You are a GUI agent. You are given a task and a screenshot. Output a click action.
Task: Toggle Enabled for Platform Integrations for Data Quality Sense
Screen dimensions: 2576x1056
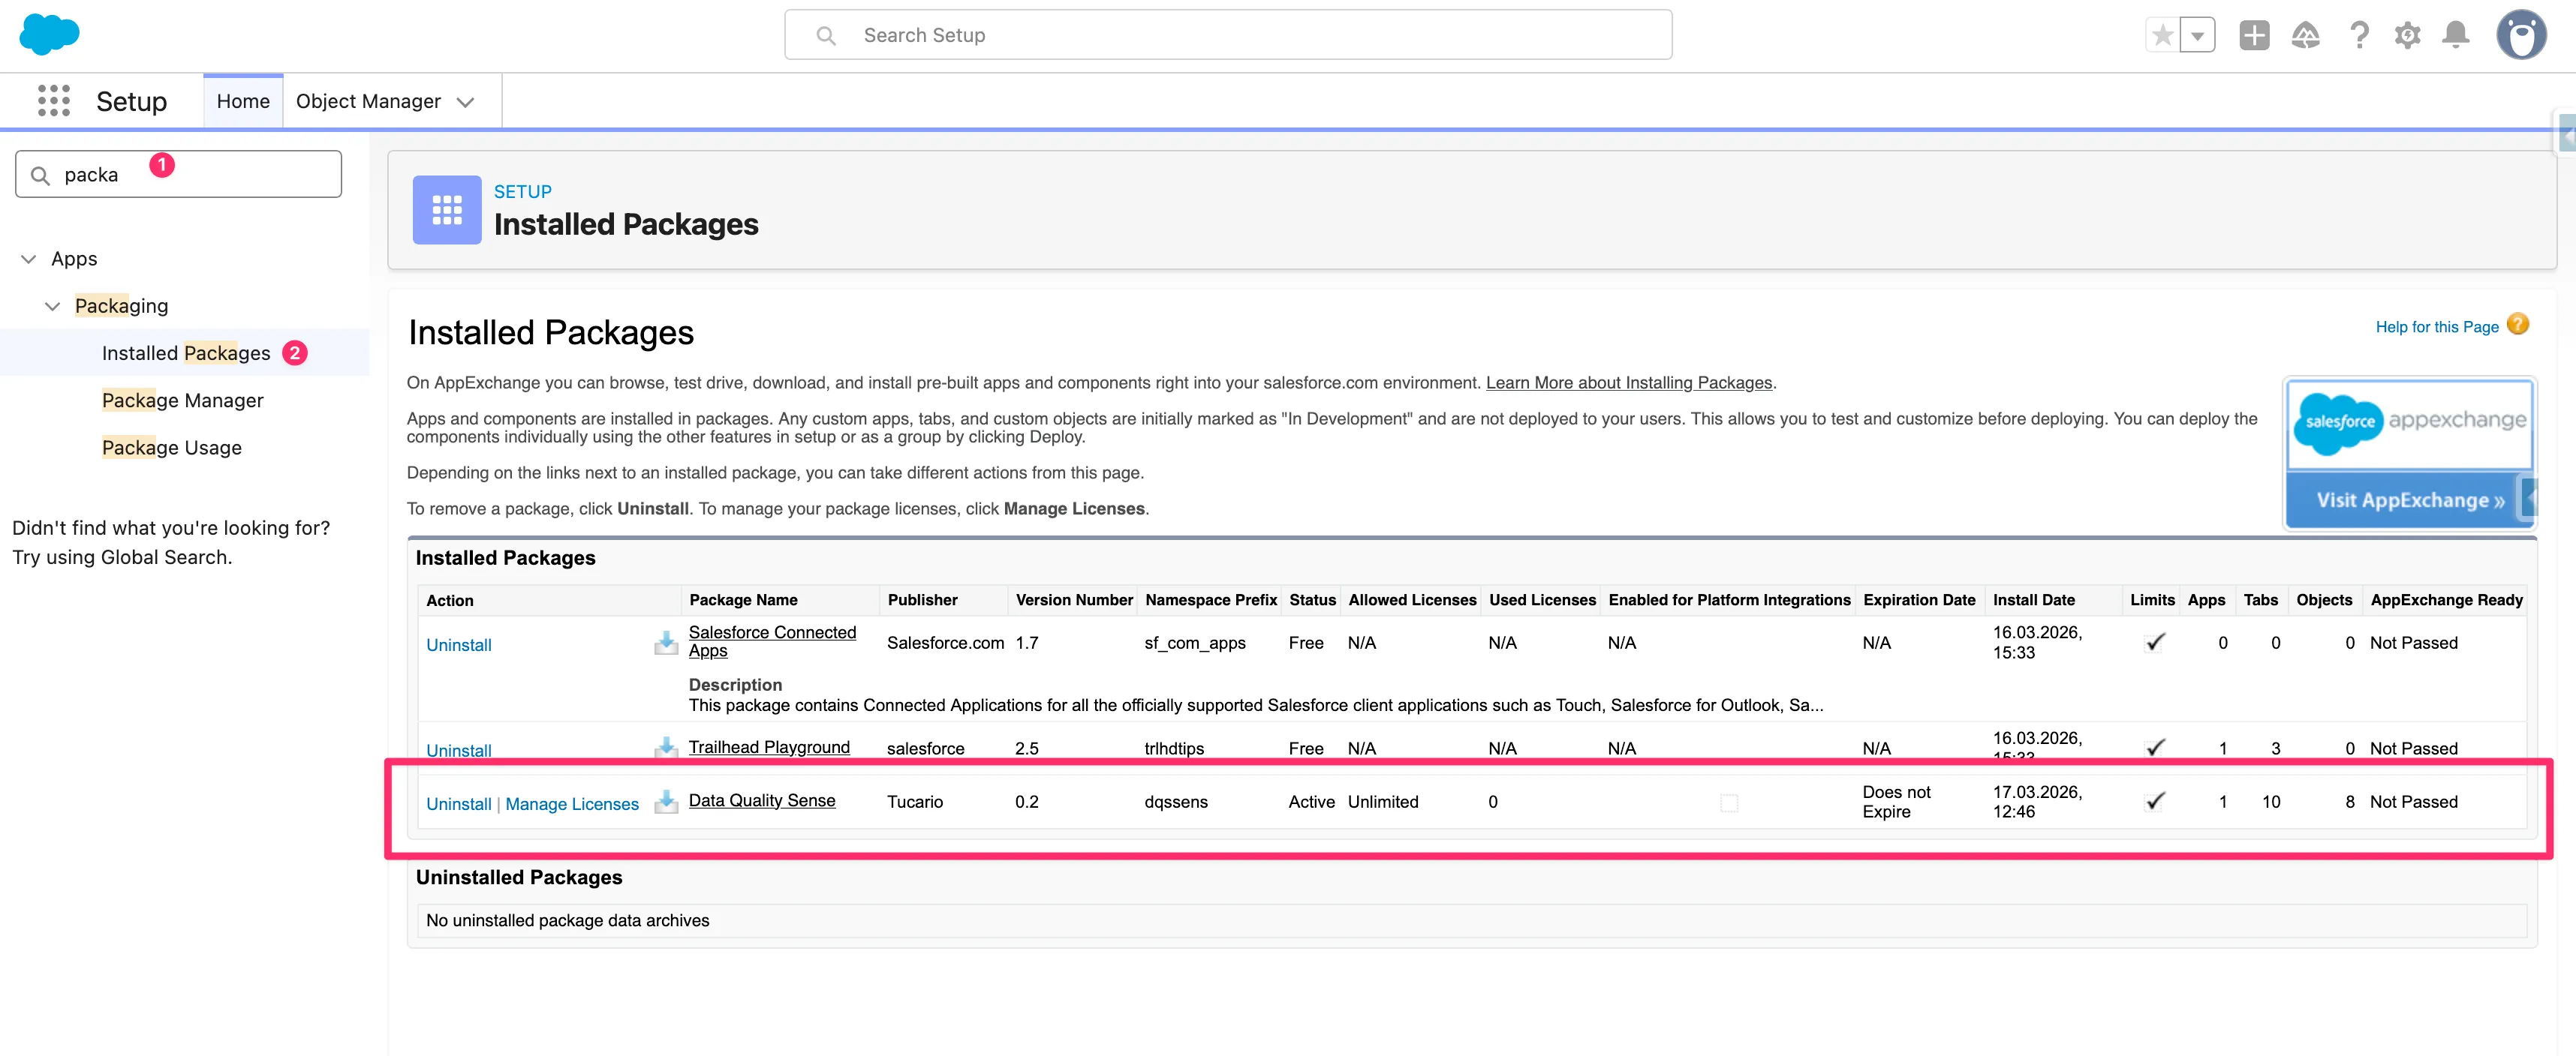pyautogui.click(x=1729, y=802)
